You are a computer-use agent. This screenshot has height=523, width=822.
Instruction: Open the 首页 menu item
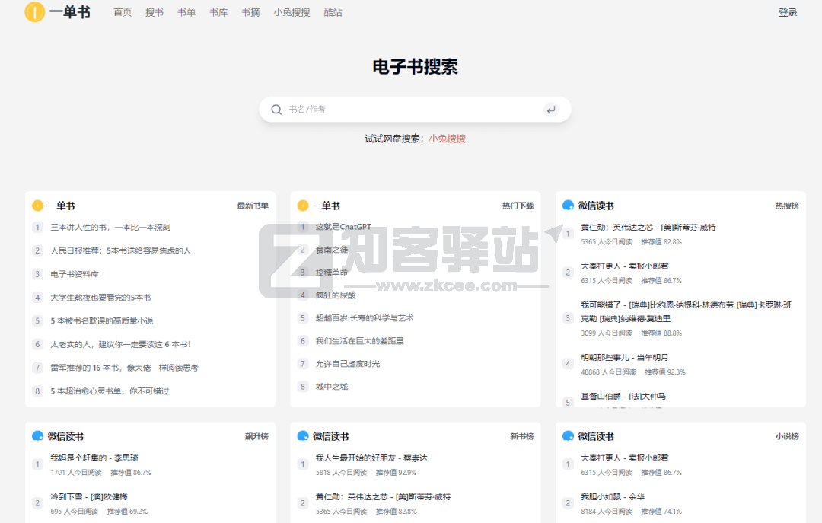(x=122, y=12)
